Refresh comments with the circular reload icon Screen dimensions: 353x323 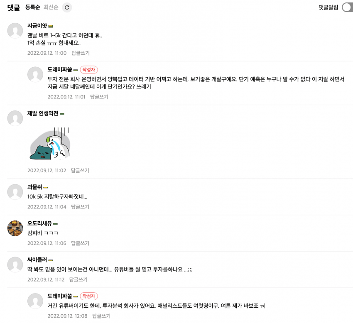67,7
